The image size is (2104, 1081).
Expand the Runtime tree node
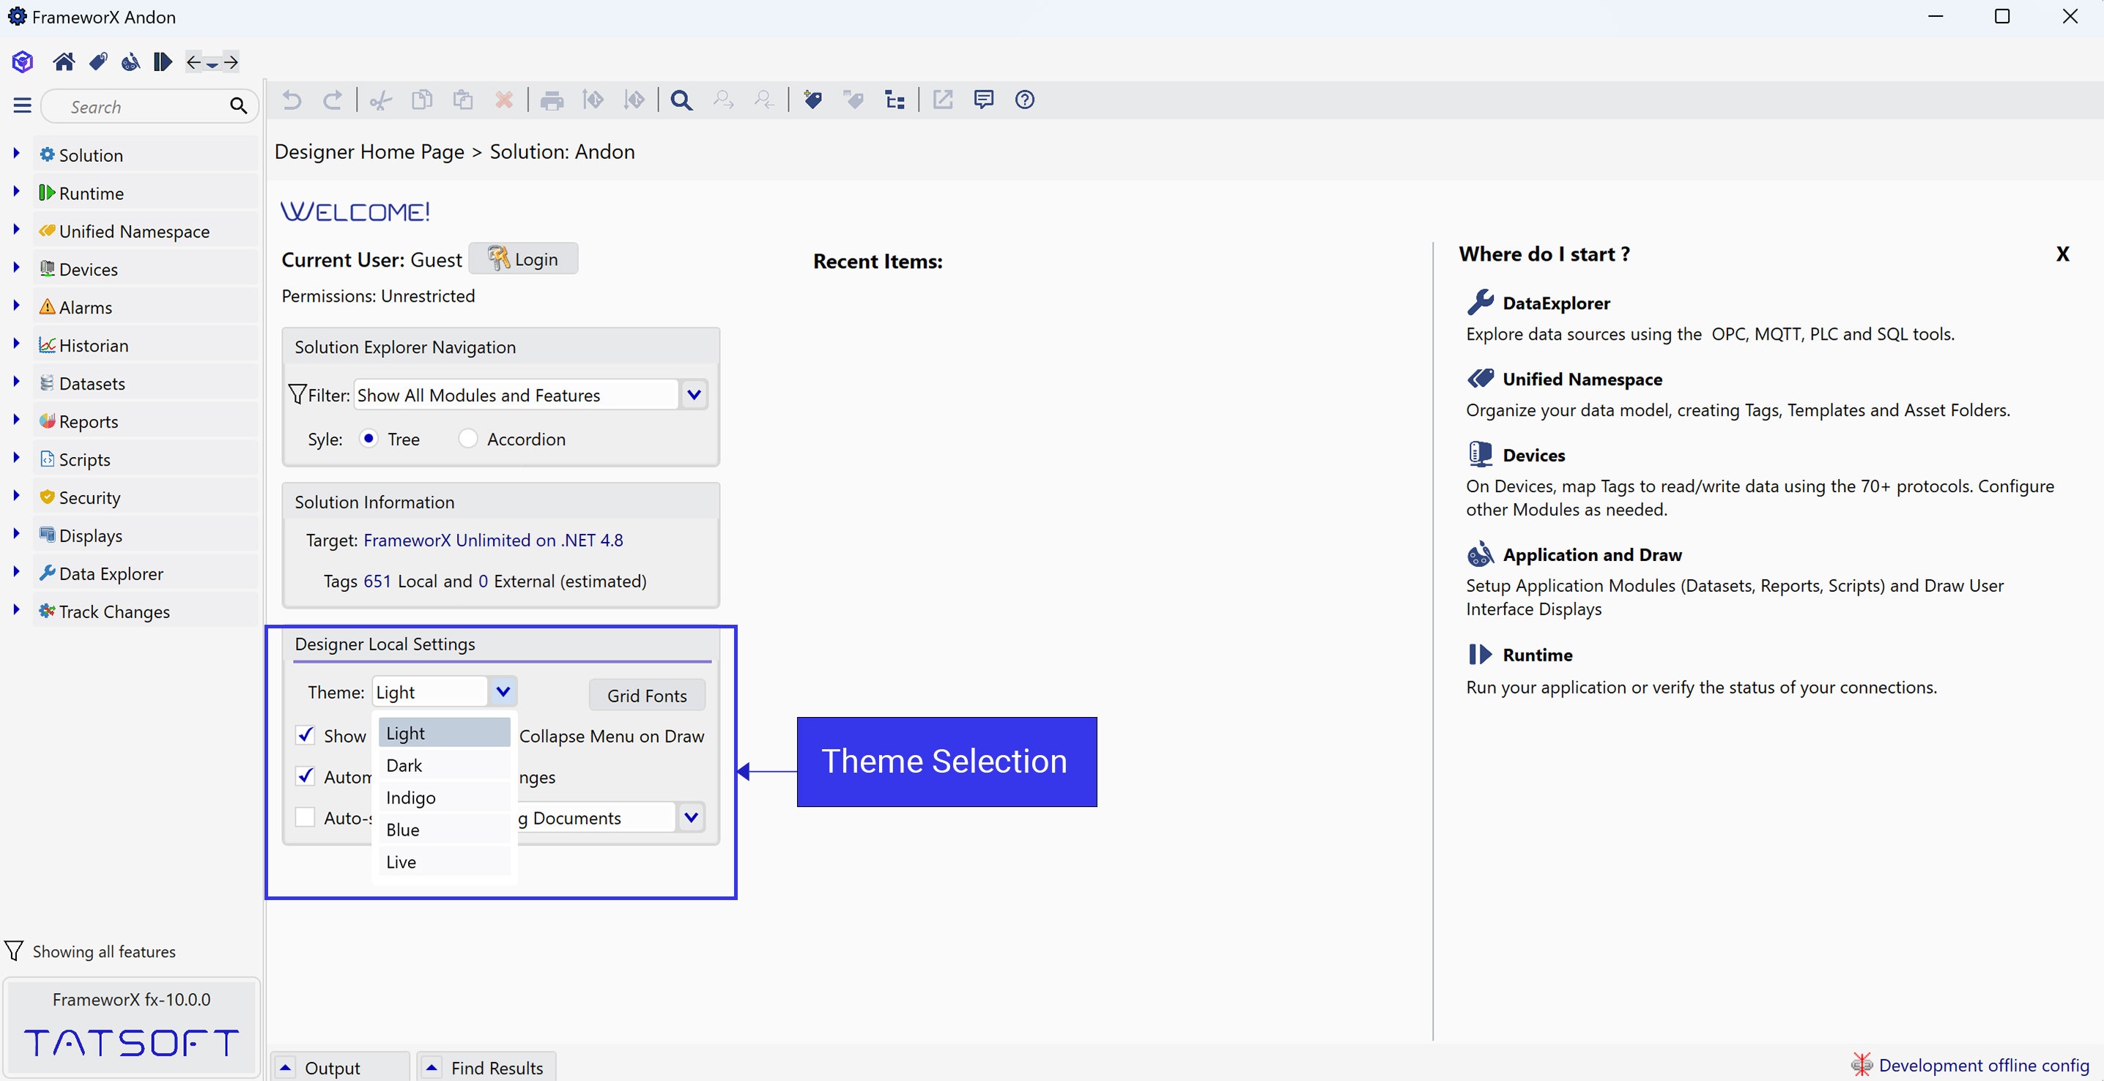click(x=15, y=191)
